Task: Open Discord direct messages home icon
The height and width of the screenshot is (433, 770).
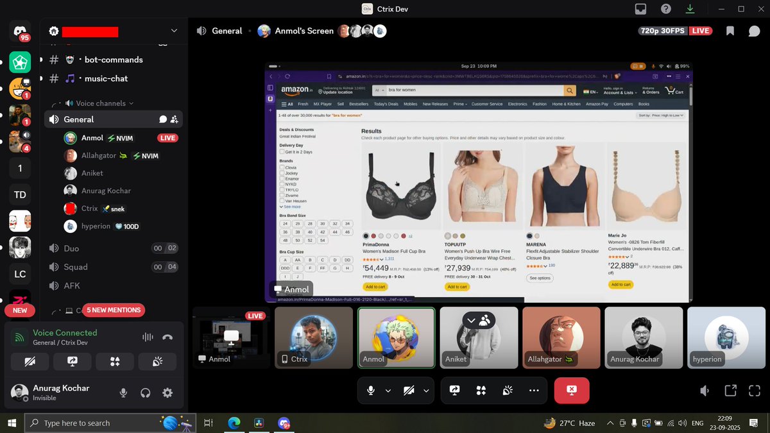Action: point(20,31)
